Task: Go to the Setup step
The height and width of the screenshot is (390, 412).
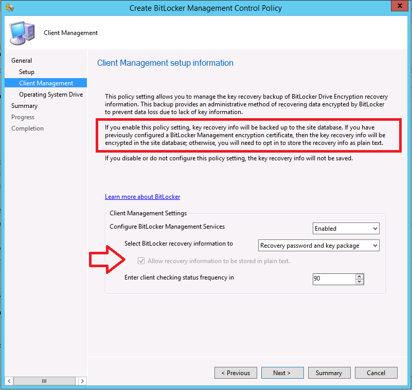Action: tap(27, 72)
